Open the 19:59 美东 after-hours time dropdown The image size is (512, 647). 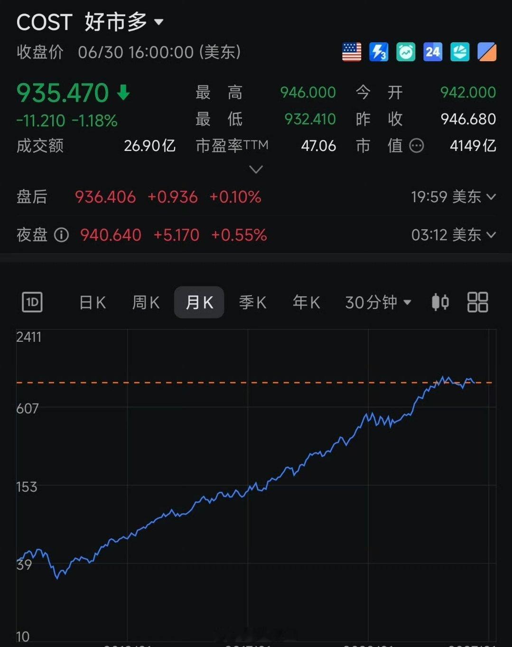453,197
